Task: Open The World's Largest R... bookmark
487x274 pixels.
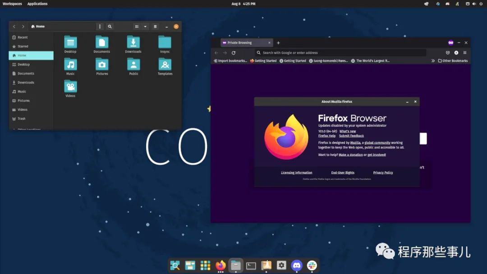Action: click(370, 61)
